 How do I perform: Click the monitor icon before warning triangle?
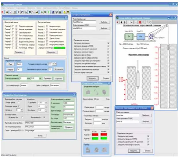pyautogui.click(x=60, y=12)
